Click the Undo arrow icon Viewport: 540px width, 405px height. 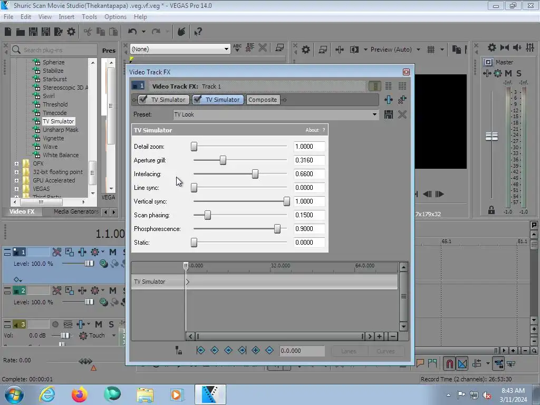coord(132,32)
